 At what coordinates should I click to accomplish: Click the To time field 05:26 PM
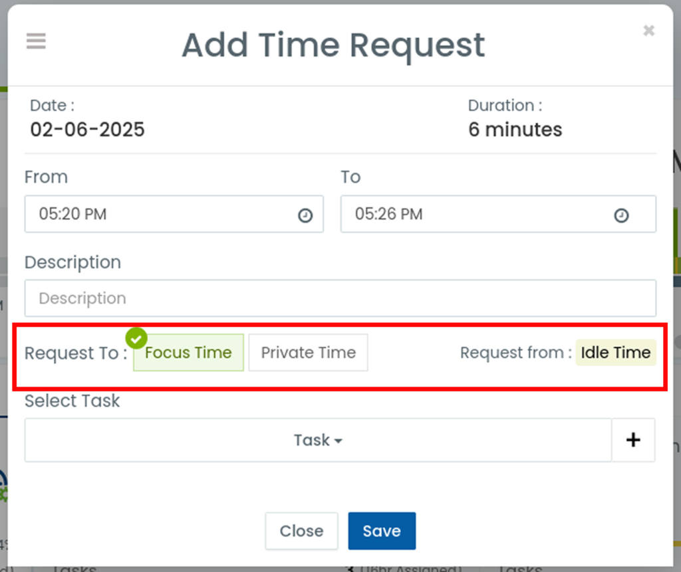498,214
